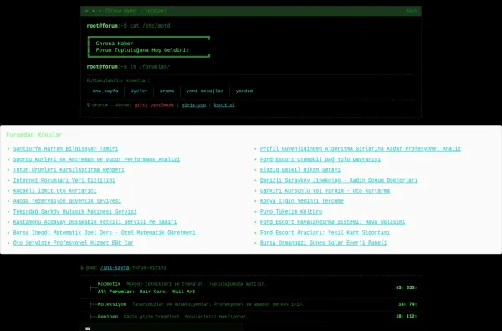Open Elazığ Baskil Nikah Sarayı topic
The image size is (502, 331).
pos(300,169)
